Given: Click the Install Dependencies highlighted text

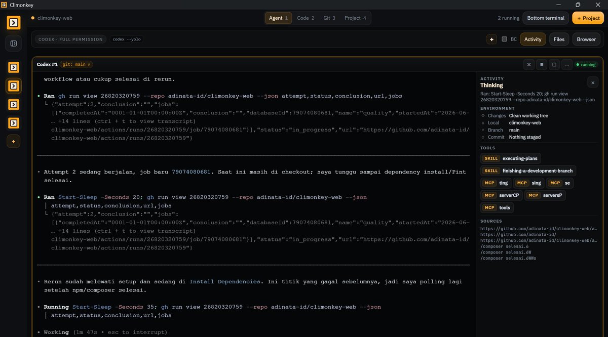Looking at the screenshot, I should click(x=225, y=282).
